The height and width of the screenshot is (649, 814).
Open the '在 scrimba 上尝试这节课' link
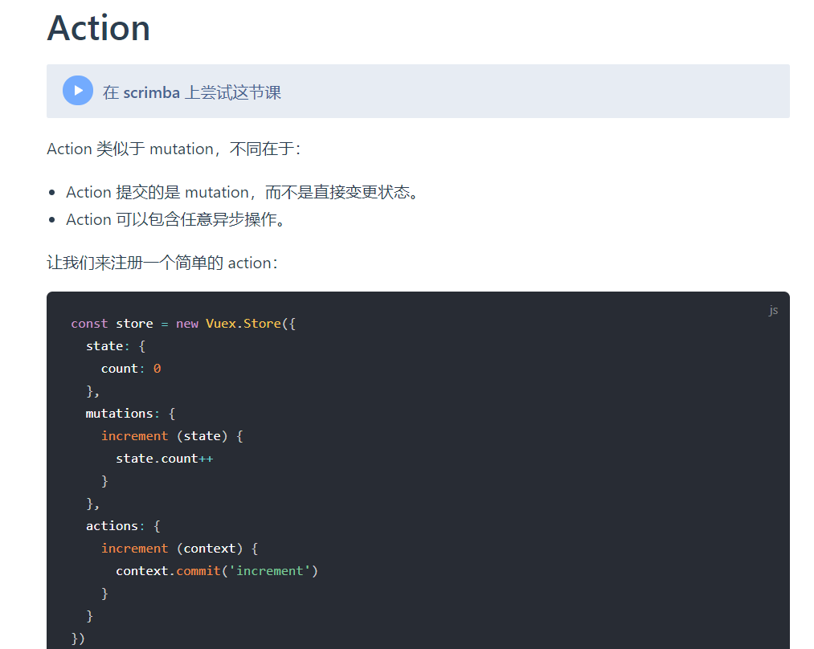(x=191, y=92)
